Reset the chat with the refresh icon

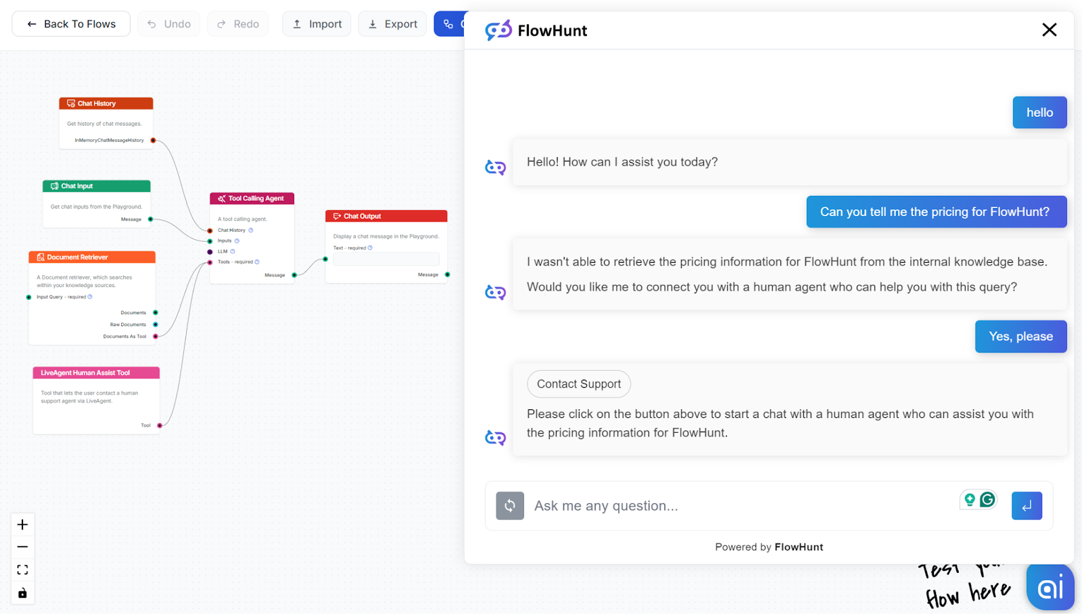[510, 506]
